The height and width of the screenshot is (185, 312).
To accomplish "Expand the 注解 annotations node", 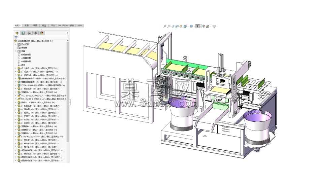I will pos(15,51).
